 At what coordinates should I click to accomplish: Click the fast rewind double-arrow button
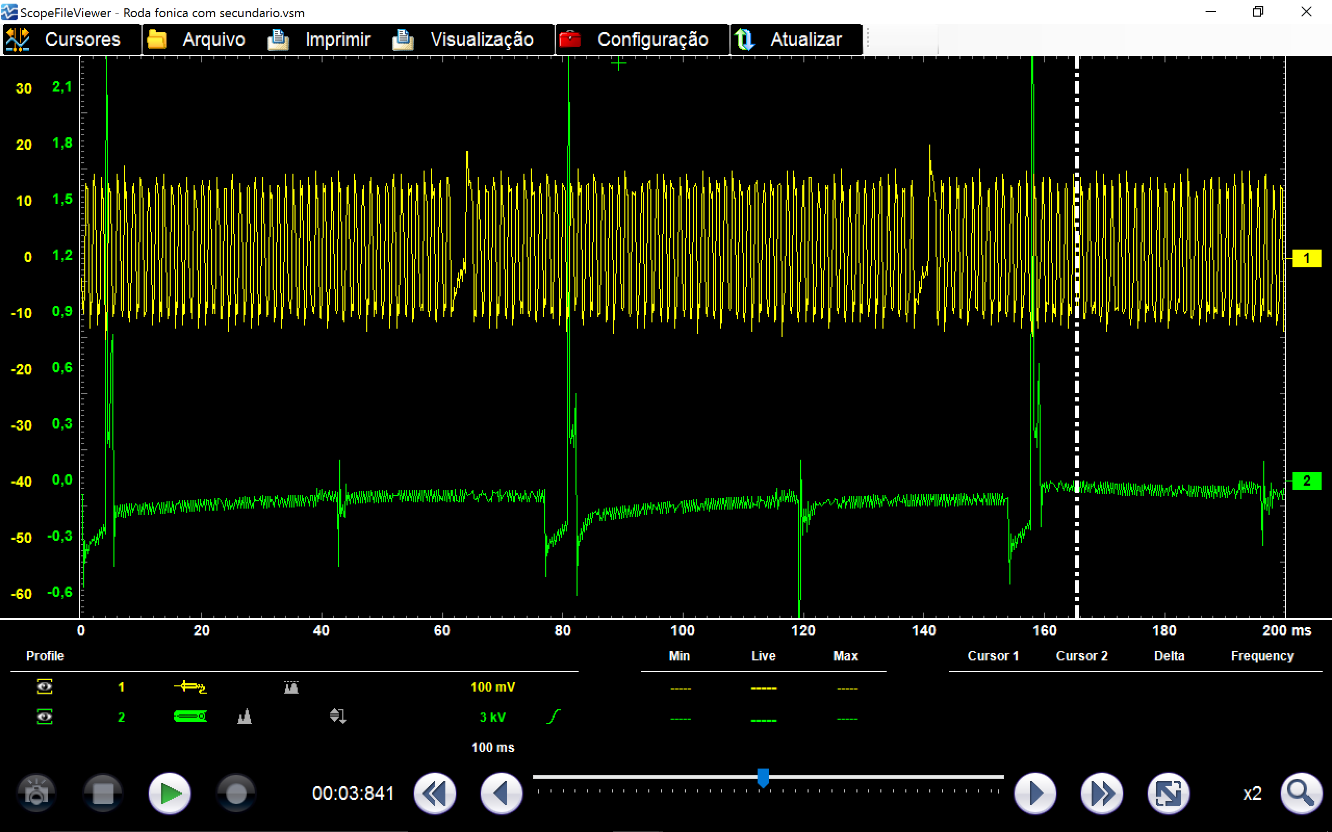coord(435,793)
